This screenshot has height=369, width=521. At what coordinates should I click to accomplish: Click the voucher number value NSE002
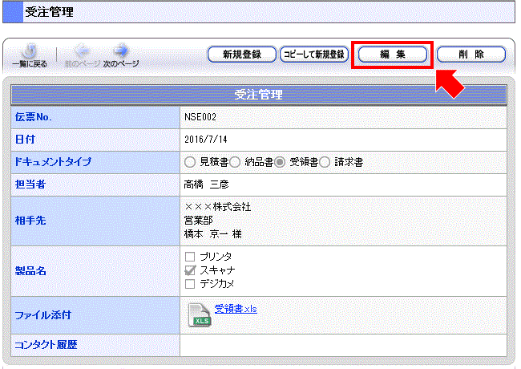click(200, 117)
